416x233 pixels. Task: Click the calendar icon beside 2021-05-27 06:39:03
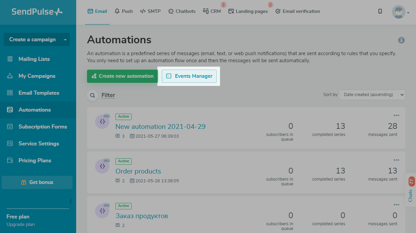132,136
